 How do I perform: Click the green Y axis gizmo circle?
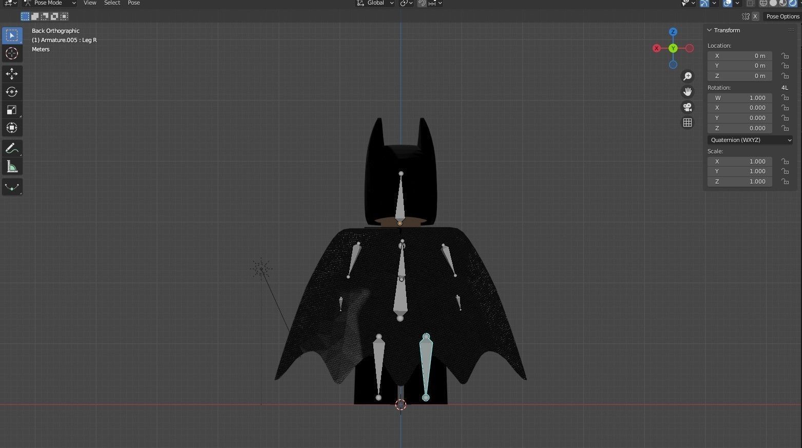tap(673, 48)
